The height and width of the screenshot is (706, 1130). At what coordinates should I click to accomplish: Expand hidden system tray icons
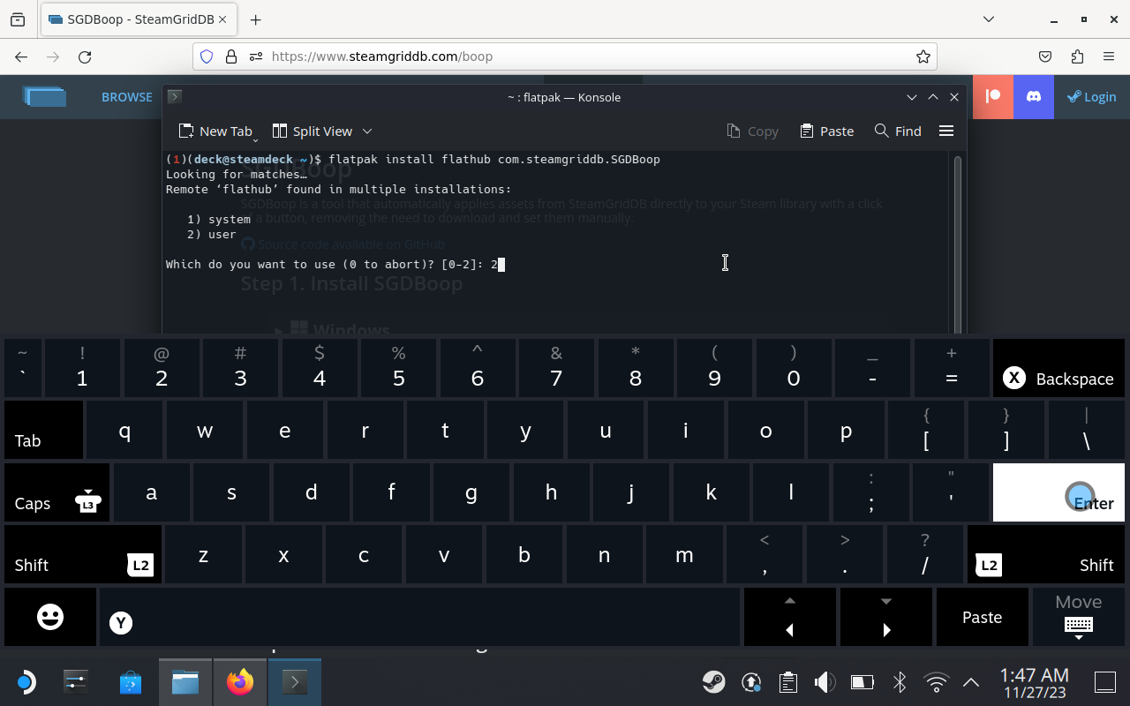pos(971,682)
